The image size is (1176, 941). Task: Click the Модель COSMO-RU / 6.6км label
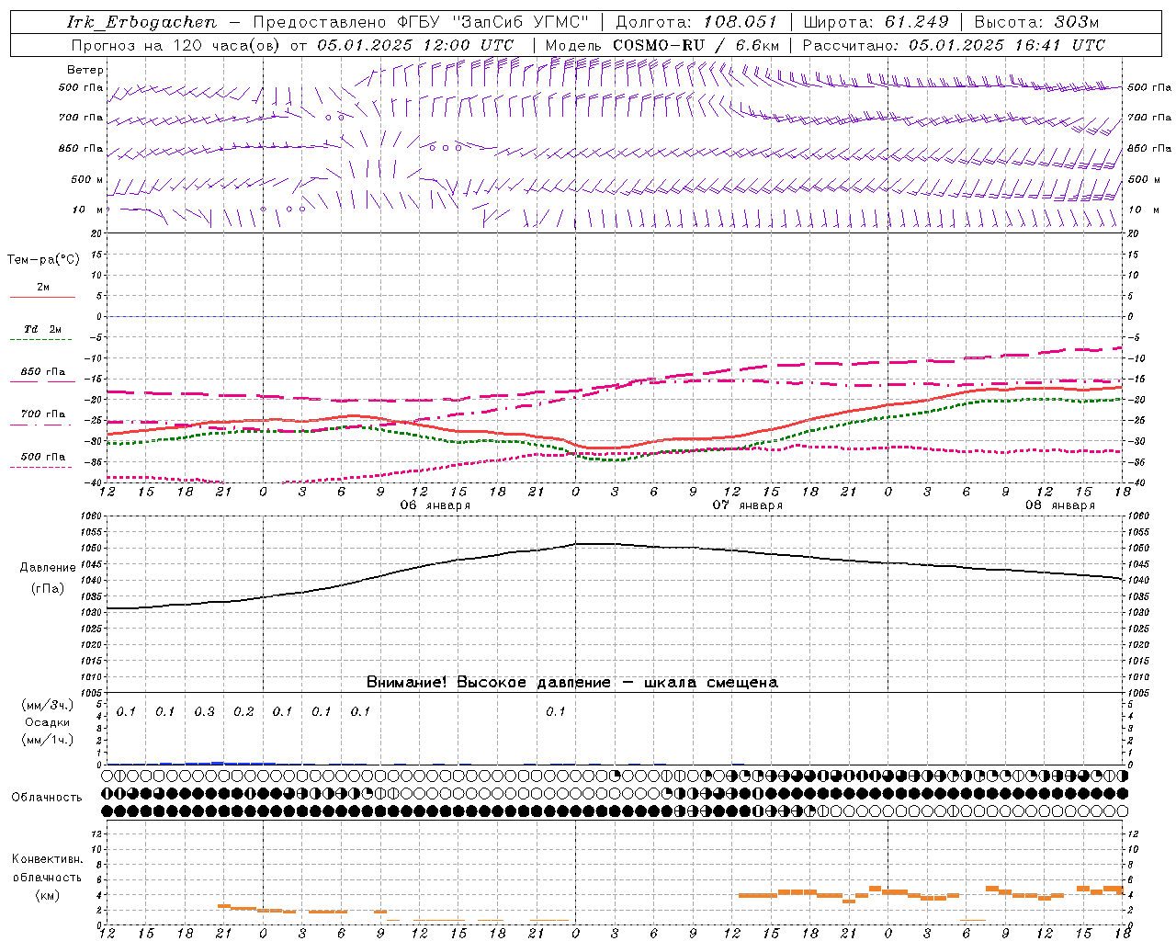pos(662,45)
